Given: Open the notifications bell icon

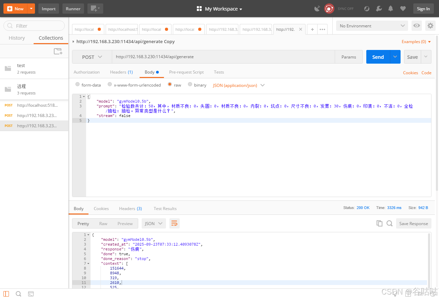Looking at the screenshot, I should tap(391, 9).
